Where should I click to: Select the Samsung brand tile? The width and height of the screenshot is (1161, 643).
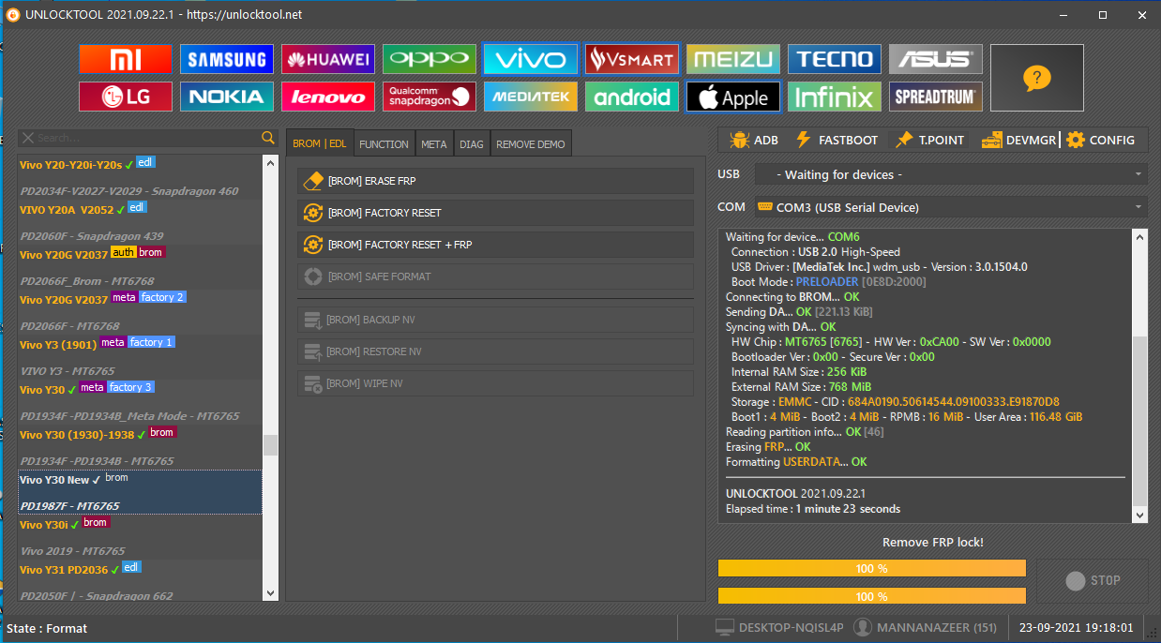(x=227, y=59)
